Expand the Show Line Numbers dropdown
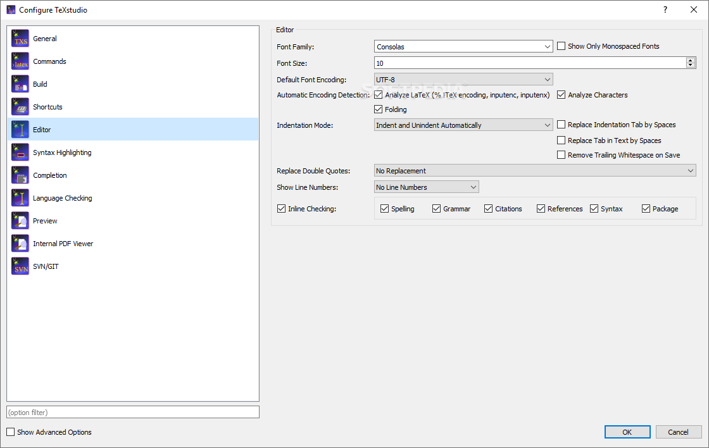This screenshot has width=709, height=448. click(427, 187)
